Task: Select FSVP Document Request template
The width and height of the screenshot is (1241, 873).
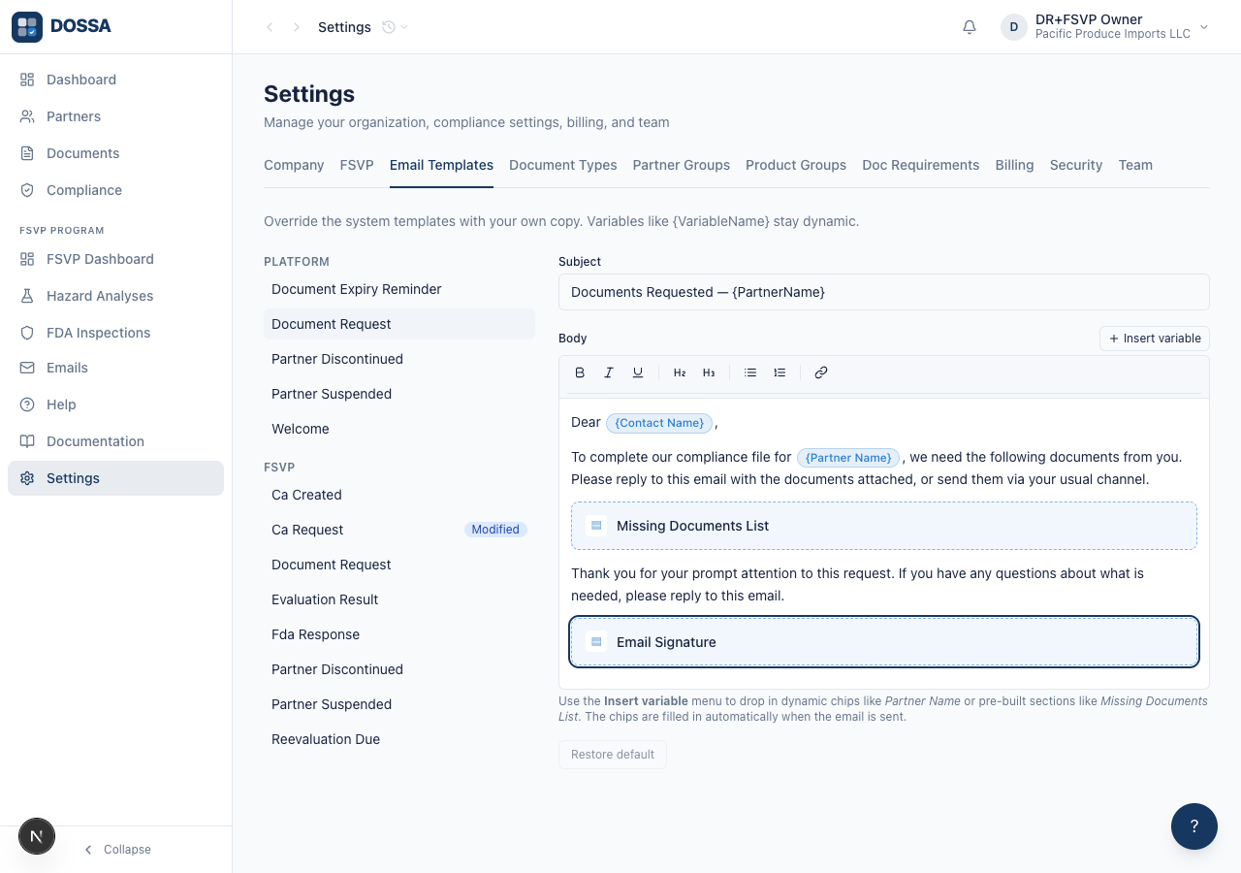Action: pyautogui.click(x=399, y=565)
